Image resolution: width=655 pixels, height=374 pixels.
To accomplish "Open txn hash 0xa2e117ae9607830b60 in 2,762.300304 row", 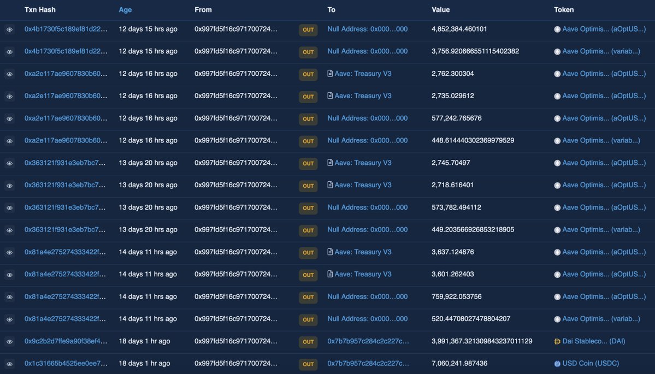I will point(66,74).
